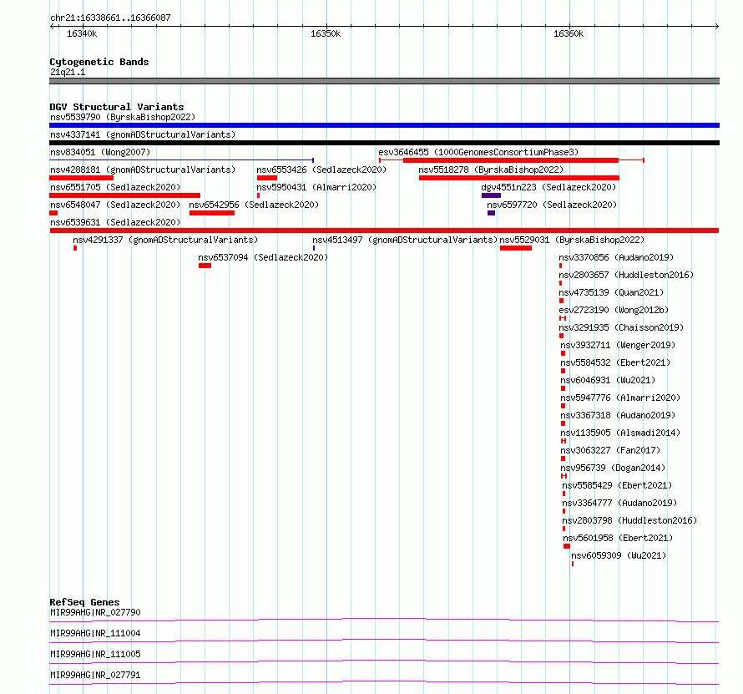743x694 pixels.
Task: Open the MIR99AHG|NR_027791 transcript label
Action: pyautogui.click(x=95, y=675)
